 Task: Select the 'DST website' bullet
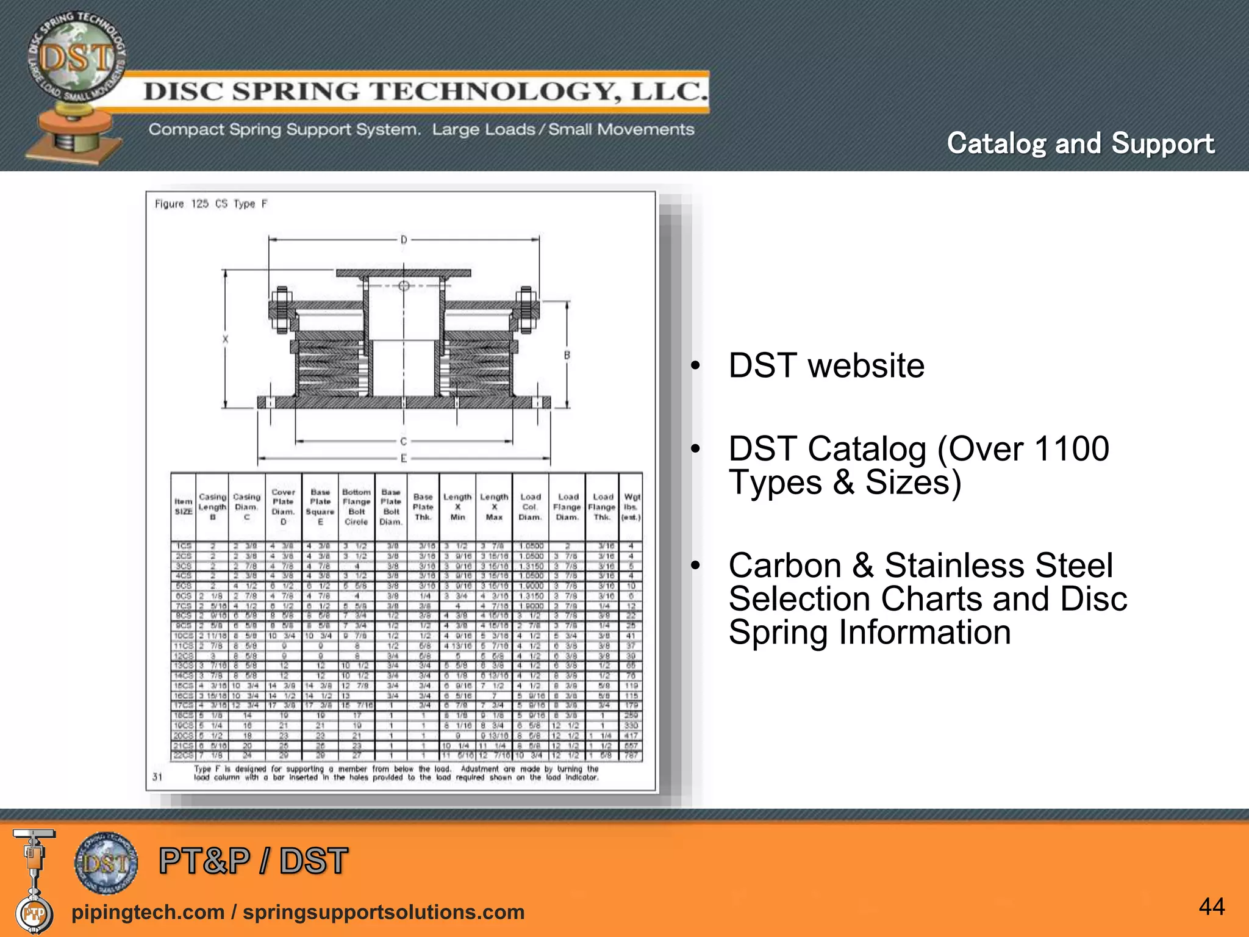pyautogui.click(x=826, y=366)
